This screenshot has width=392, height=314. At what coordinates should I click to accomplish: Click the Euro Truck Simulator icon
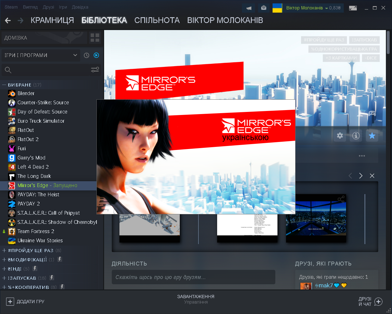pos(12,121)
